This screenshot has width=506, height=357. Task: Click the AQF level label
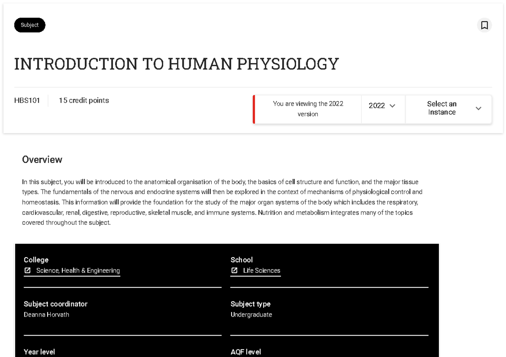tap(246, 352)
